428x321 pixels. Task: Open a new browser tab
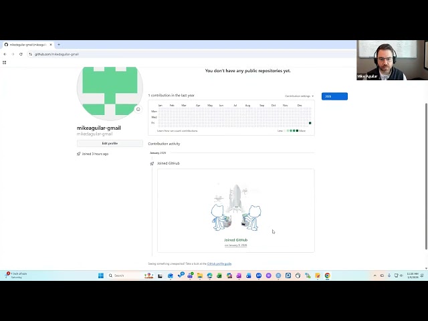(x=59, y=45)
